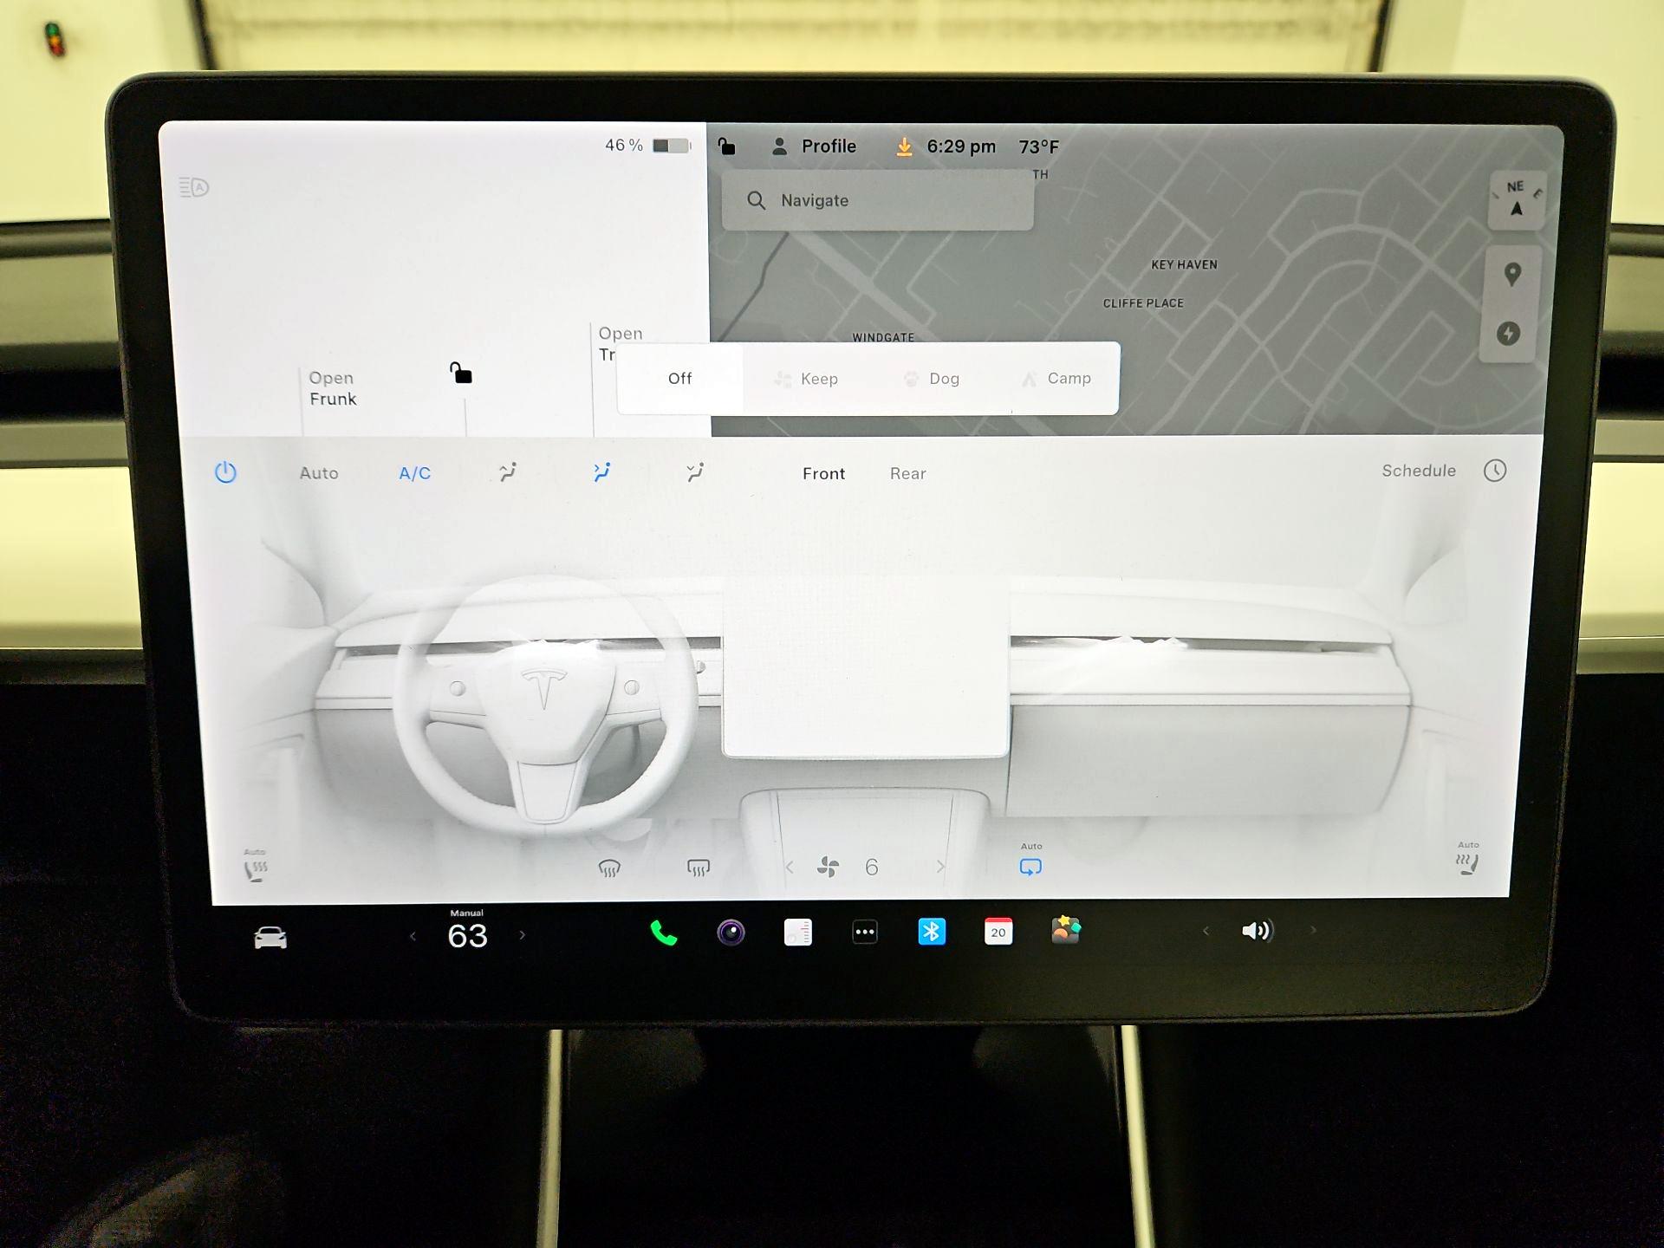Open the release notes app
Screen dimensions: 1664x1248
point(797,933)
